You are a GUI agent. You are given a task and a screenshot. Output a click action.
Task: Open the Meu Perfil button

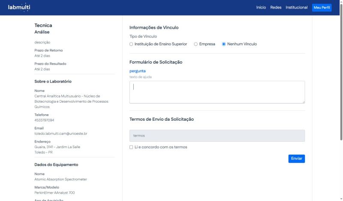(322, 8)
